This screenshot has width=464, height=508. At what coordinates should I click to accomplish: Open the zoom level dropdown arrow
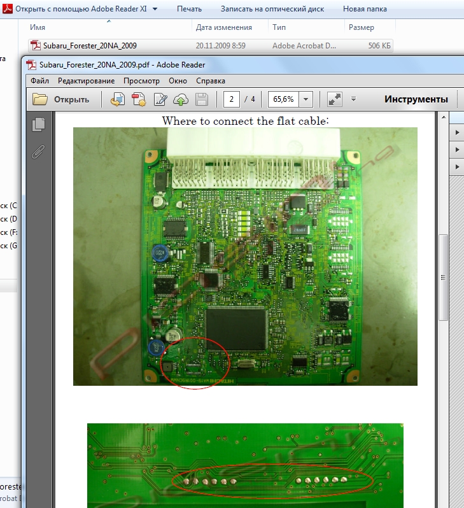click(306, 99)
